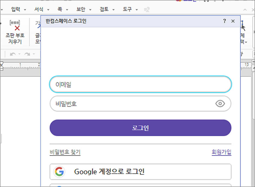
Task: Expand dropdown arrow next to 서식
Action: tap(48, 10)
